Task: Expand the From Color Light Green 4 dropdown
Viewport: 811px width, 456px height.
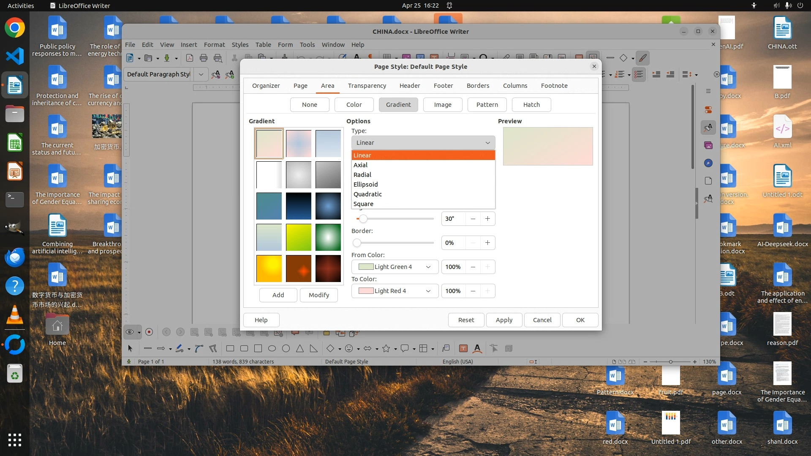Action: (395, 267)
